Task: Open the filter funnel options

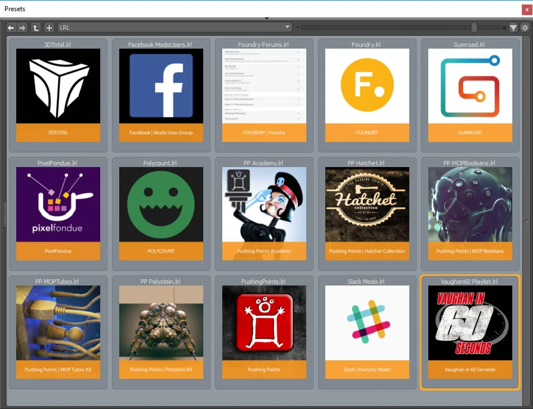Action: [x=513, y=28]
